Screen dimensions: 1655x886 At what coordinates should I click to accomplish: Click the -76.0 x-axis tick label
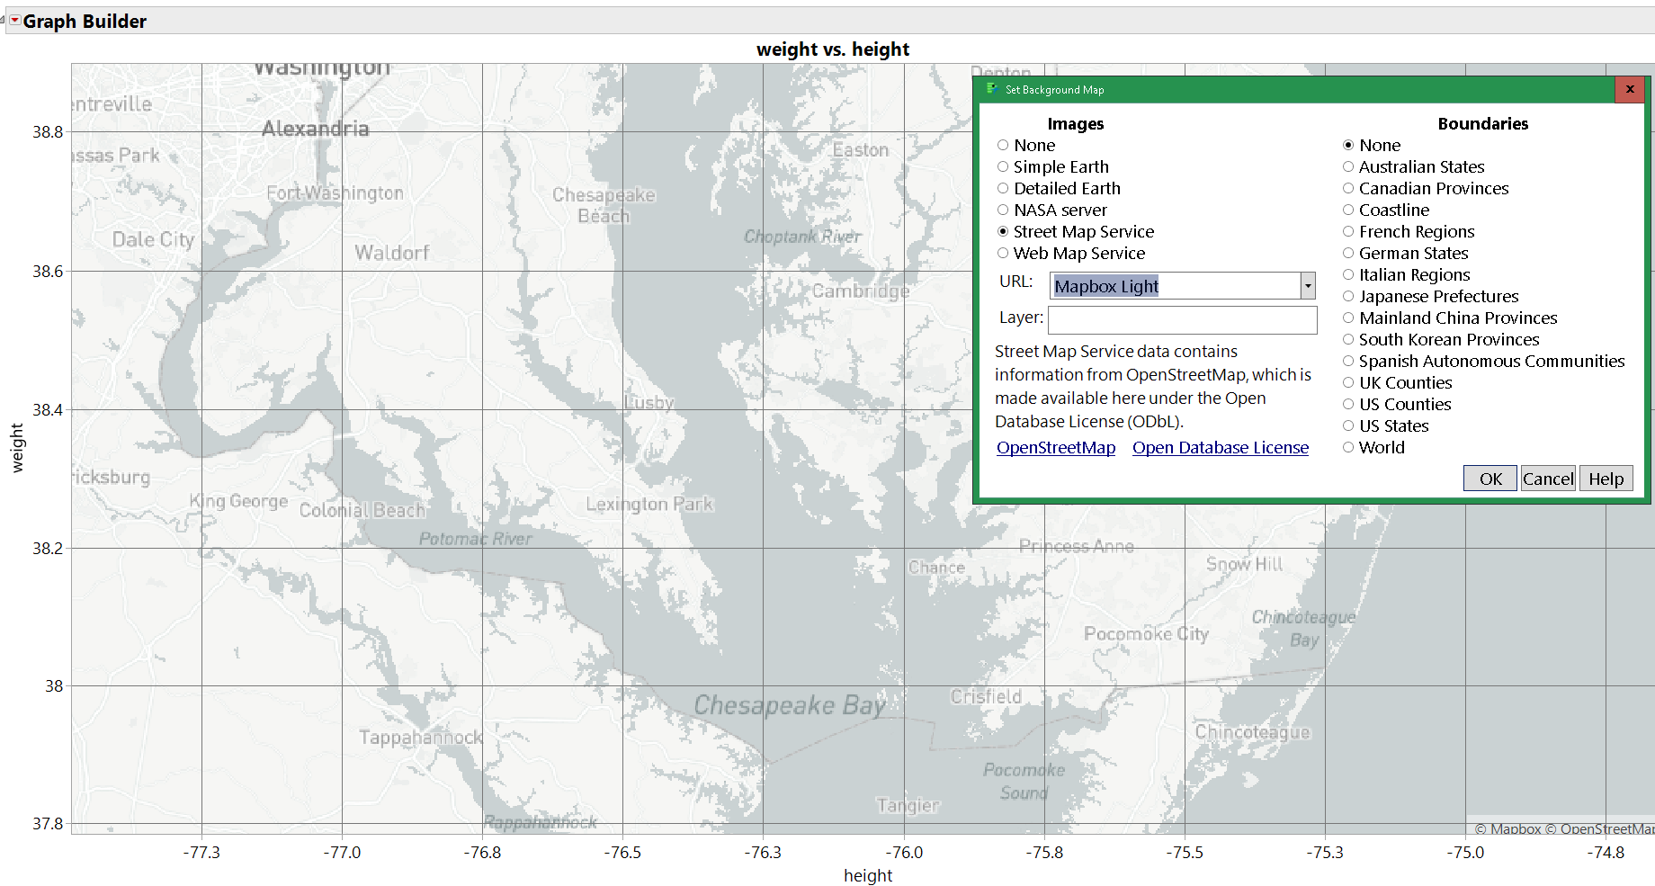(x=904, y=852)
